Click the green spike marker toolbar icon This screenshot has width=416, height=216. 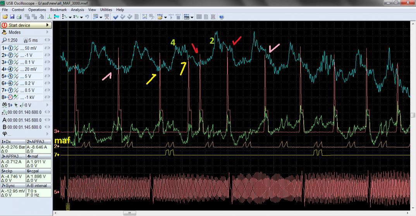(x=50, y=17)
